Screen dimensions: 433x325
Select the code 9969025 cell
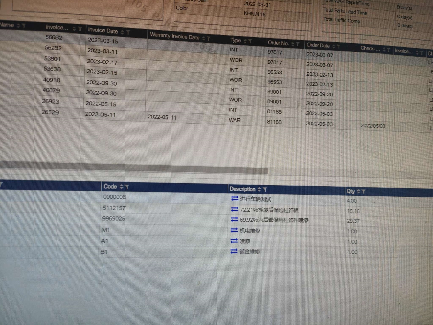click(114, 219)
